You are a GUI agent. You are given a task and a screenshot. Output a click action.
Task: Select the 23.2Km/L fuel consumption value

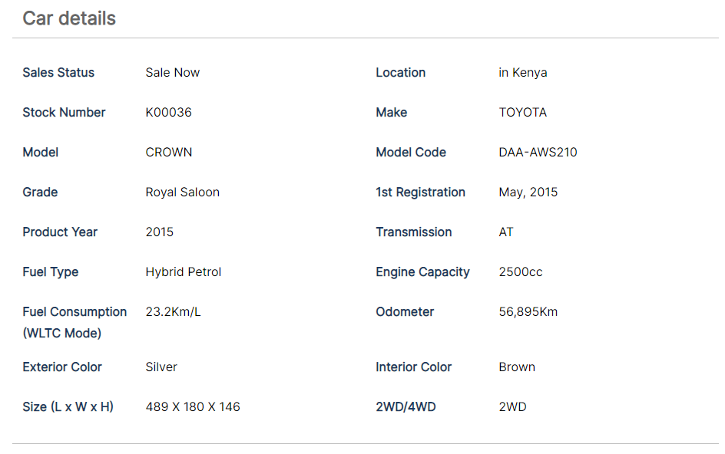[x=173, y=312]
